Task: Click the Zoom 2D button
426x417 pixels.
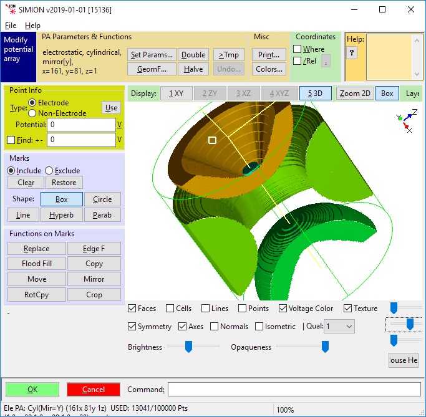Action: (355, 93)
